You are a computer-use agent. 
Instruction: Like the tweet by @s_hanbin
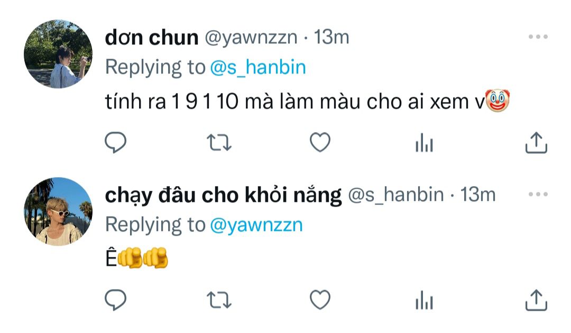pos(320,300)
